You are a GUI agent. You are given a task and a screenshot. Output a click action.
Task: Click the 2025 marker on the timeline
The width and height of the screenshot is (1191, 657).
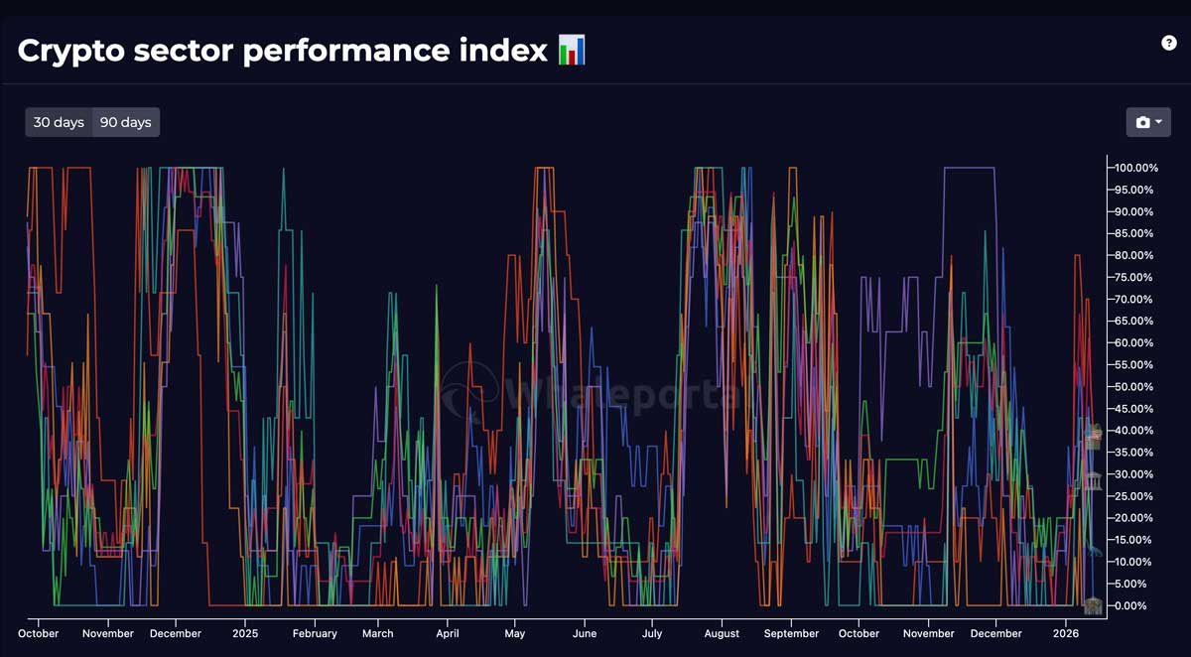tap(244, 633)
